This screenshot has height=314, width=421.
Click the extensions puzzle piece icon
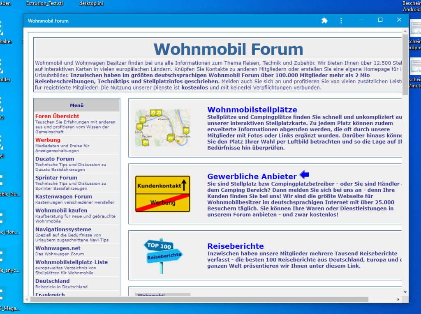click(x=324, y=21)
